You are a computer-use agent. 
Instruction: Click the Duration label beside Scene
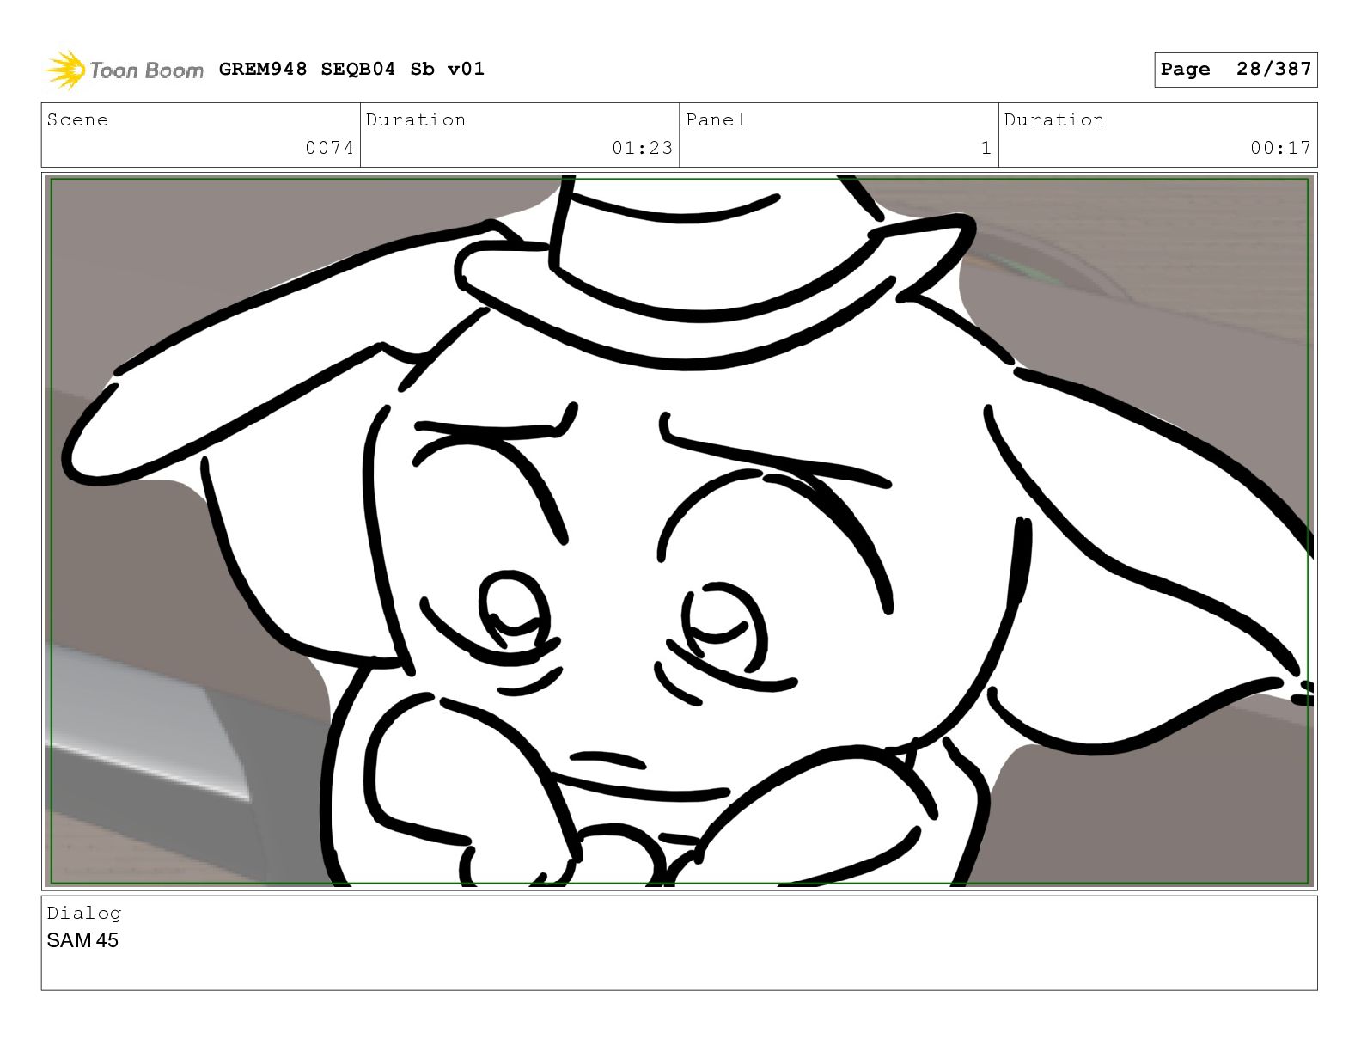click(x=416, y=119)
